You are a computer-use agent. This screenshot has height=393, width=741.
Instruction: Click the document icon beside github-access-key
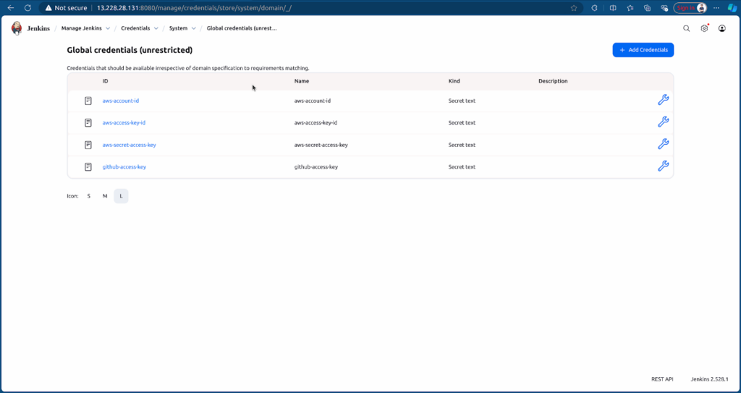[x=88, y=166]
